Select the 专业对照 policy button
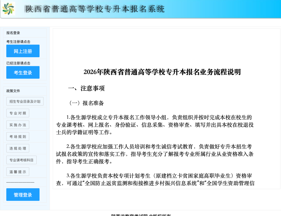The width and height of the screenshot is (281, 216). click(x=18, y=113)
